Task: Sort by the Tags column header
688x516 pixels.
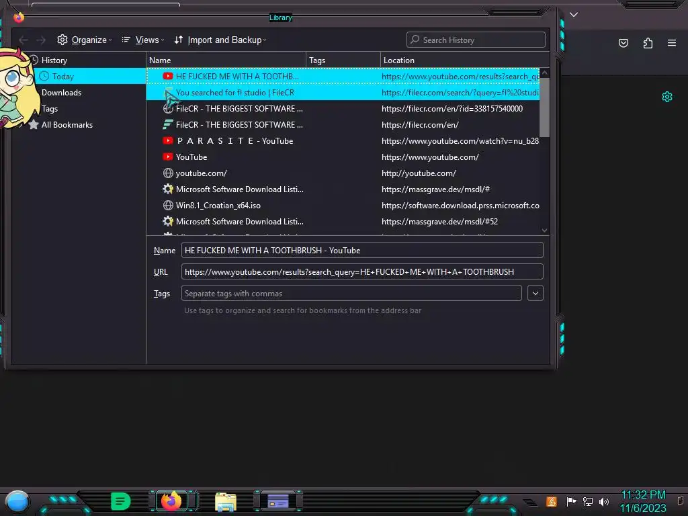Action: tap(343, 60)
